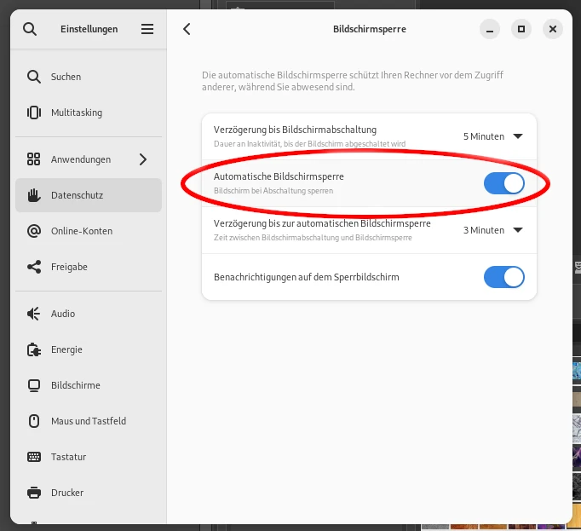Click the Datenschutz hand icon
581x531 pixels.
click(34, 195)
